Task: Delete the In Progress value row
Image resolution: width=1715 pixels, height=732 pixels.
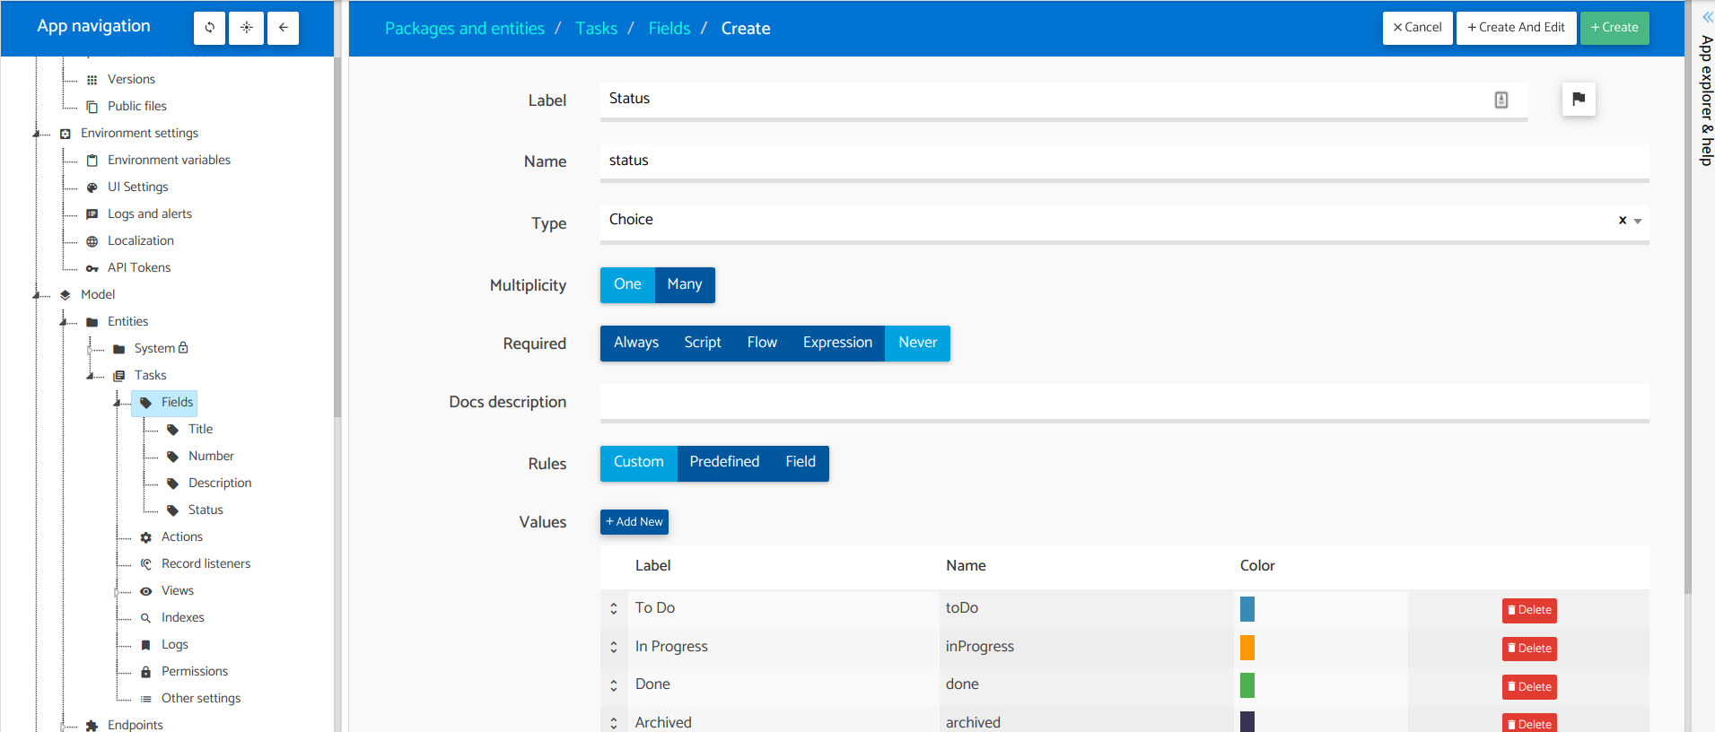Action: (x=1529, y=649)
